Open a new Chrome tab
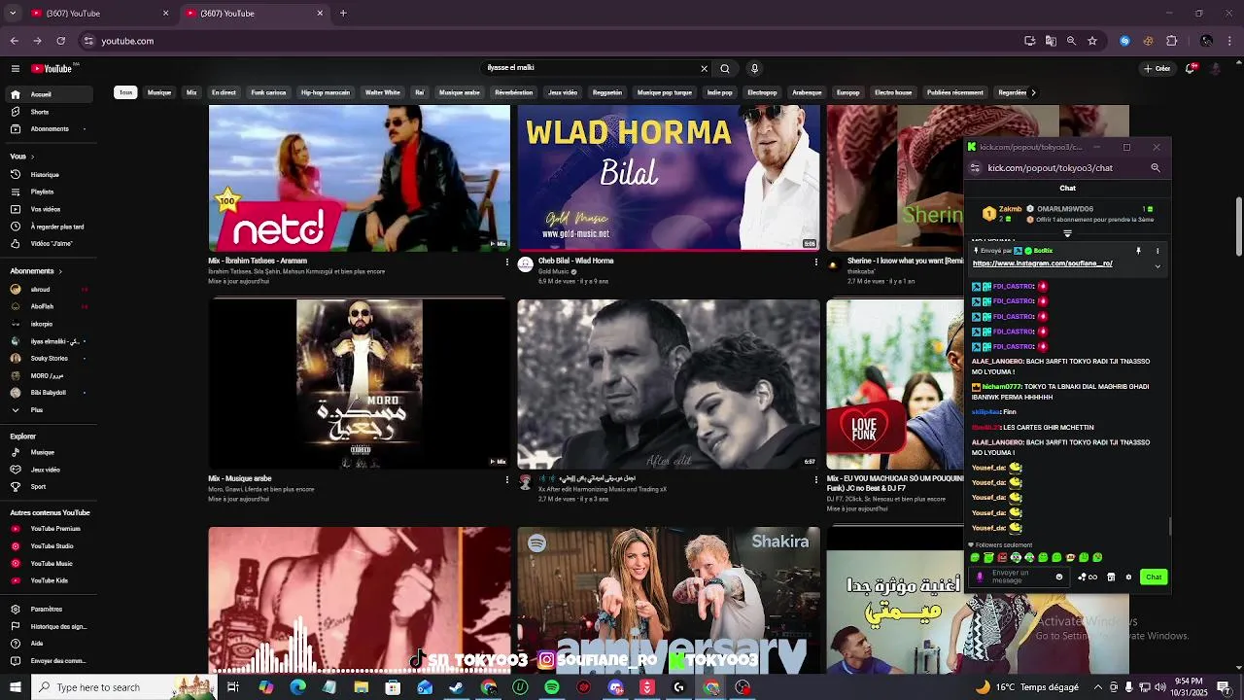1244x700 pixels. [x=343, y=14]
